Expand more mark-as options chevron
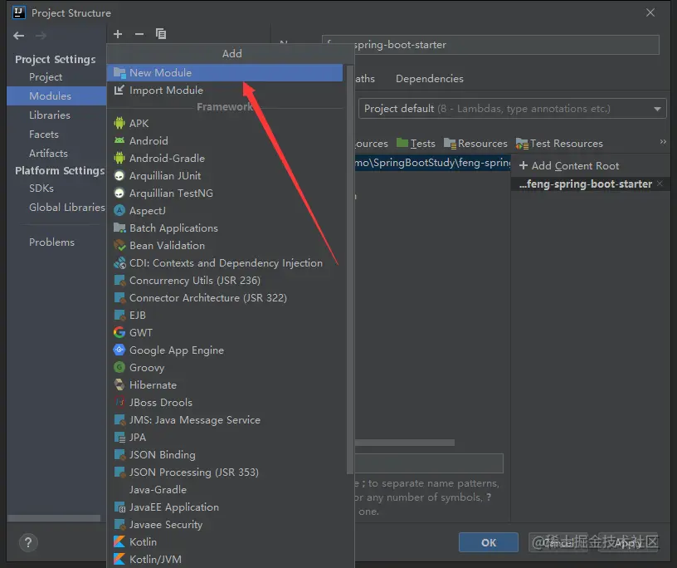Viewport: 677px width, 568px height. click(663, 142)
